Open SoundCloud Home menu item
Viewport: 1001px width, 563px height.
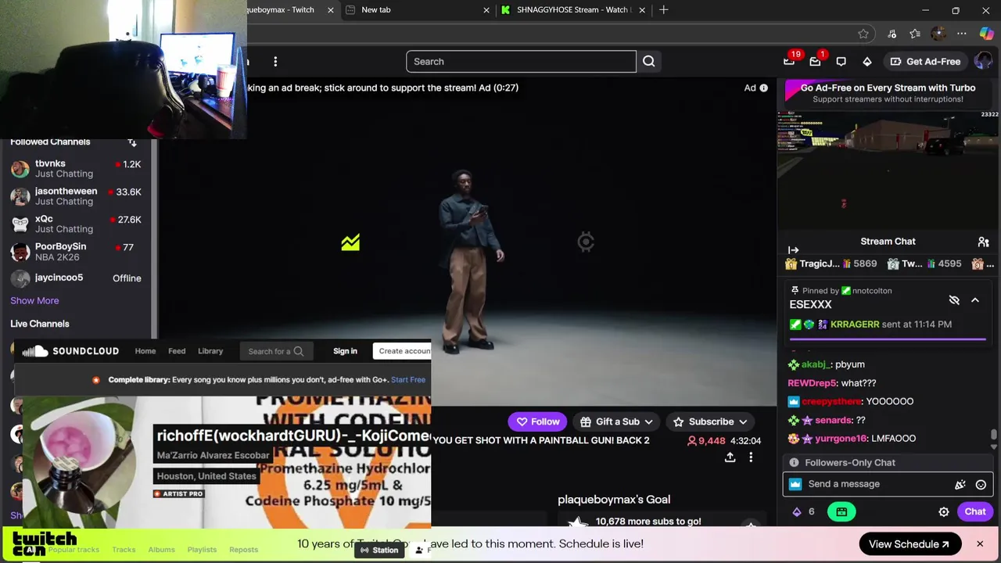pos(145,351)
